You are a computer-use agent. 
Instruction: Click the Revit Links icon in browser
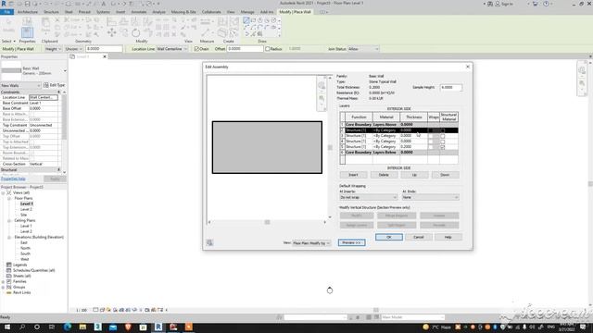pyautogui.click(x=8, y=292)
